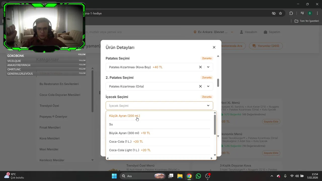Clear the Patates Kızartması (Orta) selection
This screenshot has height=181, width=322.
[x=200, y=86]
